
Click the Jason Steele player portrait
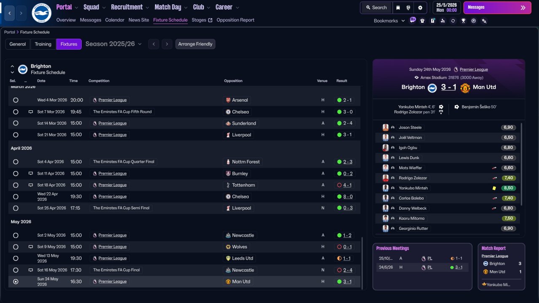coord(385,128)
